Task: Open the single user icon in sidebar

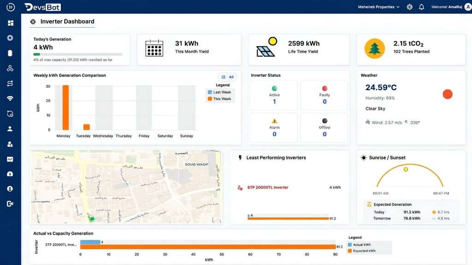Action: (x=10, y=129)
